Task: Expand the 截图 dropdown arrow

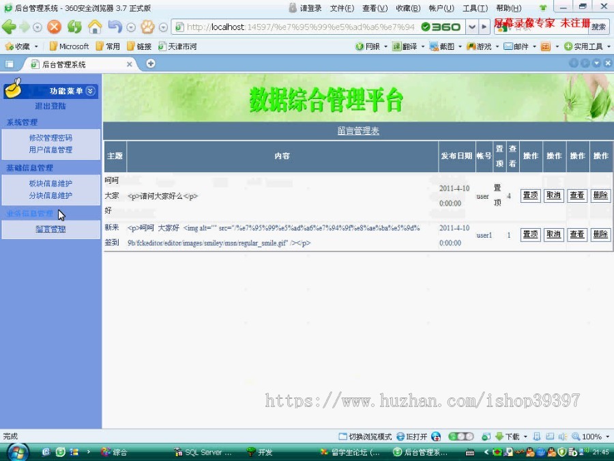Action: pyautogui.click(x=460, y=46)
